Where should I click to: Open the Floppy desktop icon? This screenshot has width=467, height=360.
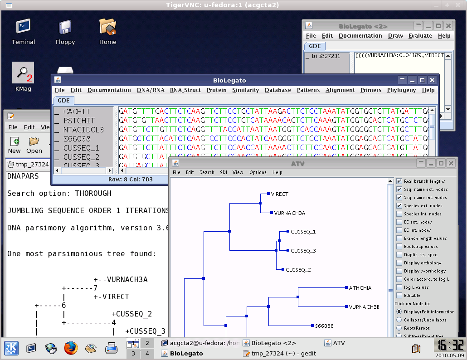click(x=65, y=28)
